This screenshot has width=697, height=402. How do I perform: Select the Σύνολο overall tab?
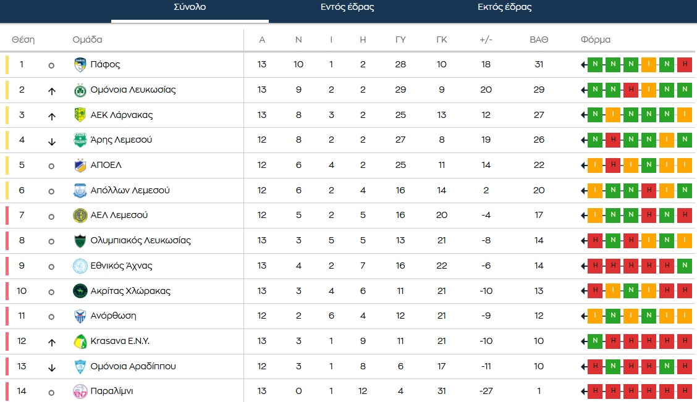[x=190, y=7]
